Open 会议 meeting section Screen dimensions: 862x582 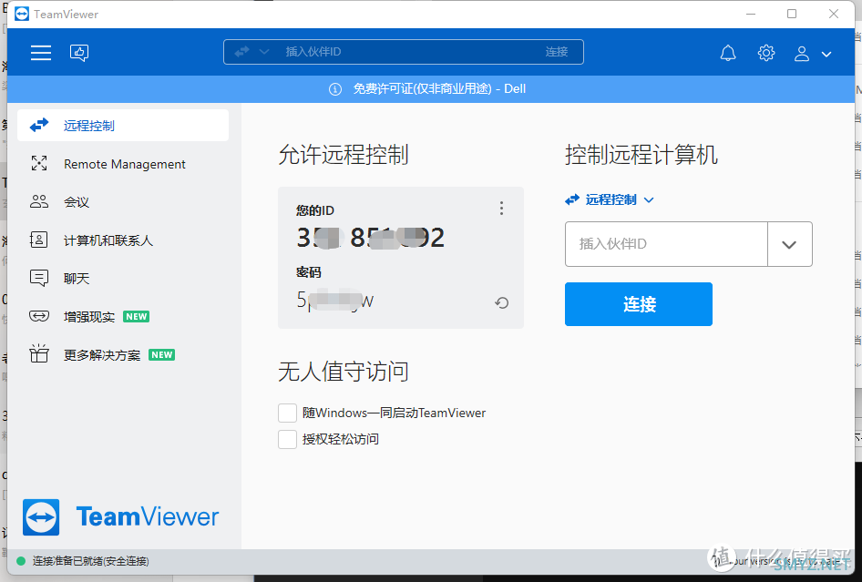123,201
